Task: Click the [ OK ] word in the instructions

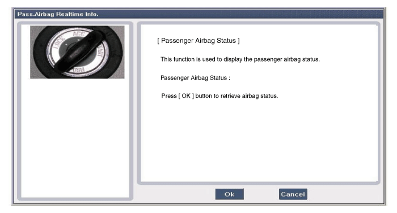Action: click(x=186, y=96)
